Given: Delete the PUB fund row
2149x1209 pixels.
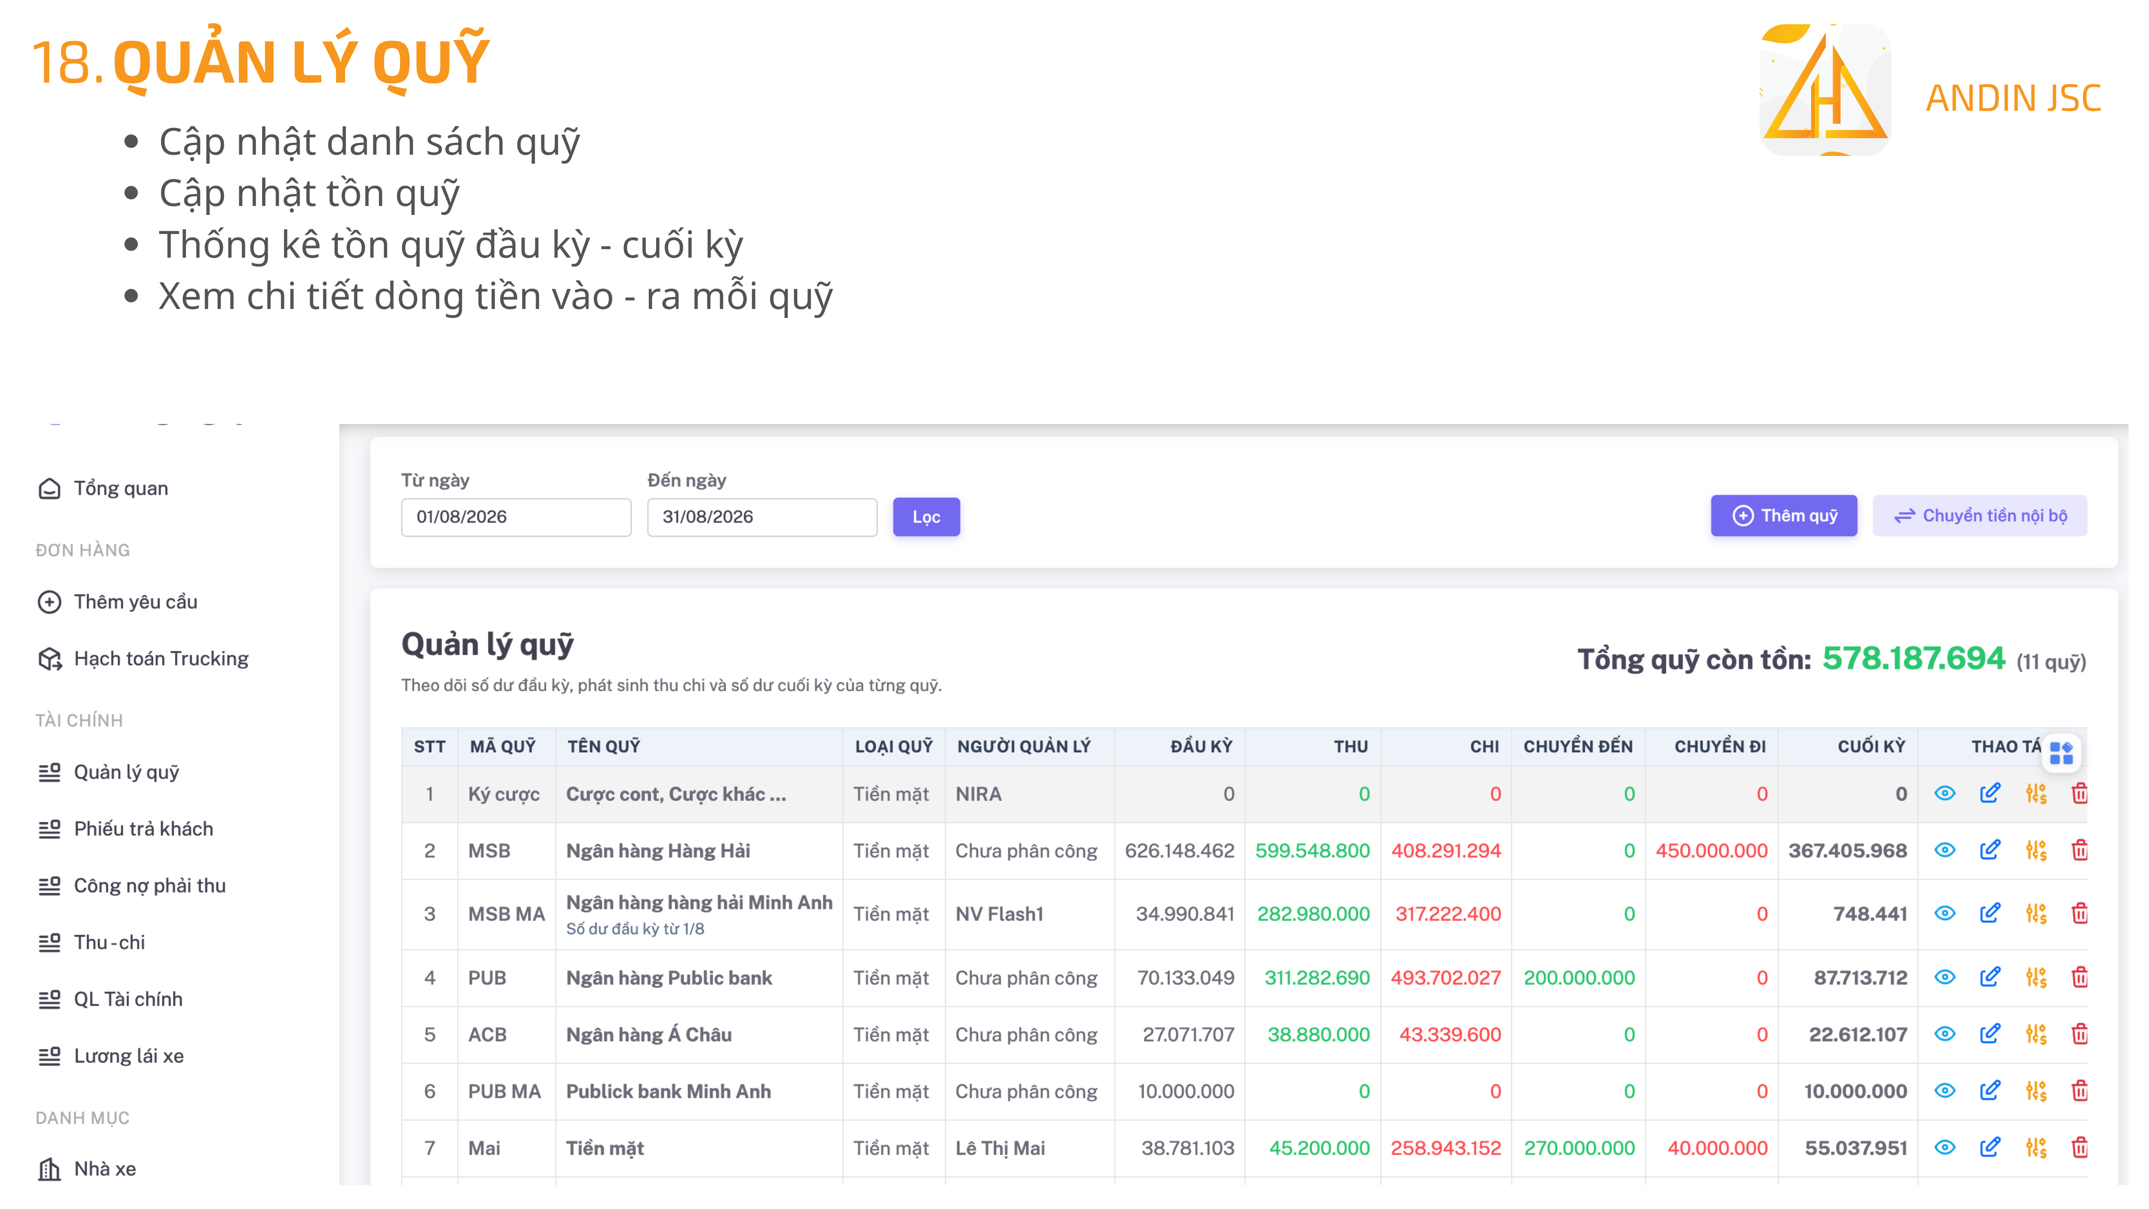Looking at the screenshot, I should pyautogui.click(x=2080, y=977).
